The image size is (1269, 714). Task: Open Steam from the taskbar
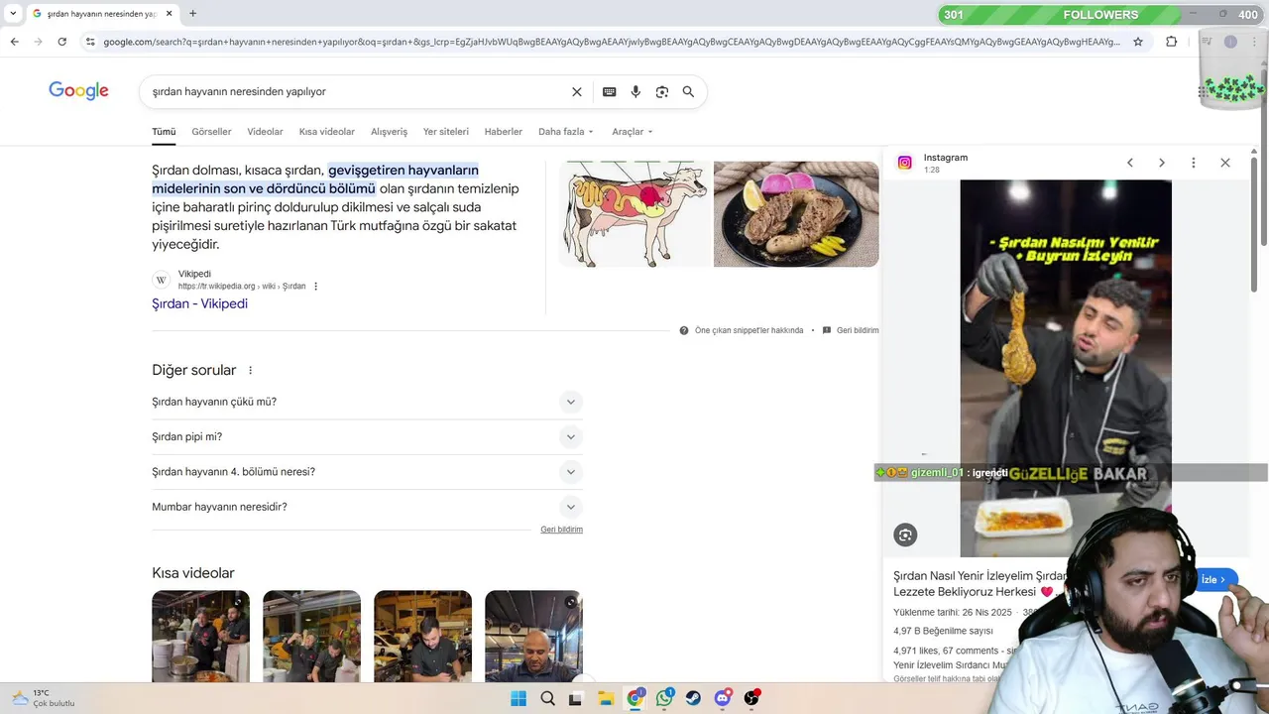click(693, 698)
